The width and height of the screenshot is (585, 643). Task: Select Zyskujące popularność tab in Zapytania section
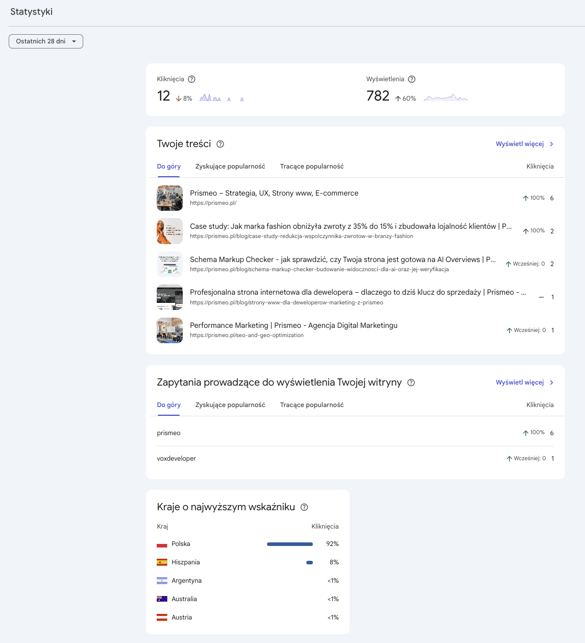click(230, 405)
